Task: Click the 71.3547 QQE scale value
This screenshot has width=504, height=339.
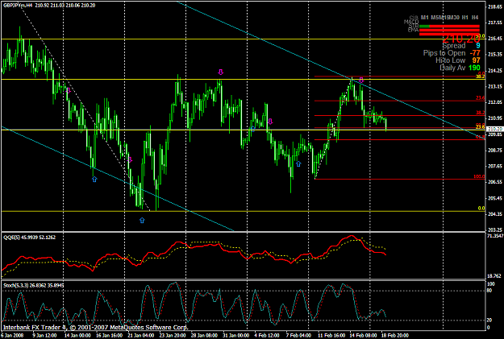Action: 495,236
